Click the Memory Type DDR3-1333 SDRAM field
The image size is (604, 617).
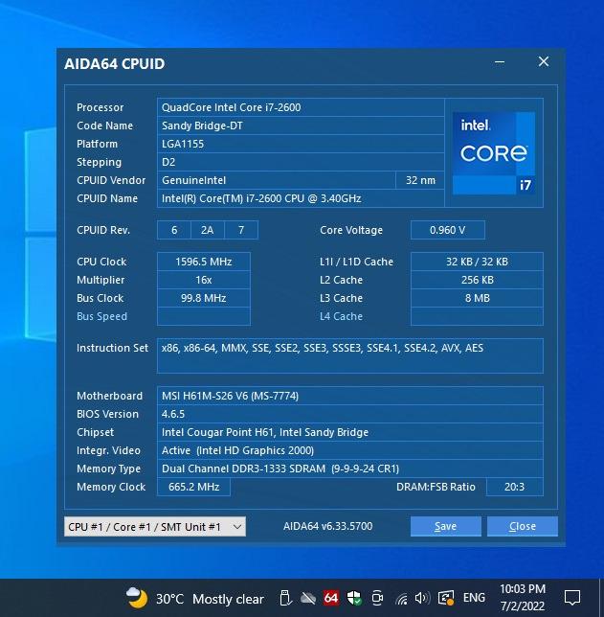click(x=350, y=468)
